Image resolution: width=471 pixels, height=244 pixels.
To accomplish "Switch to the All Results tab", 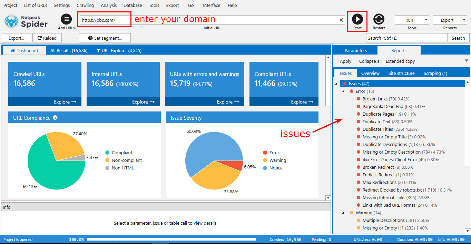I will 69,50.
